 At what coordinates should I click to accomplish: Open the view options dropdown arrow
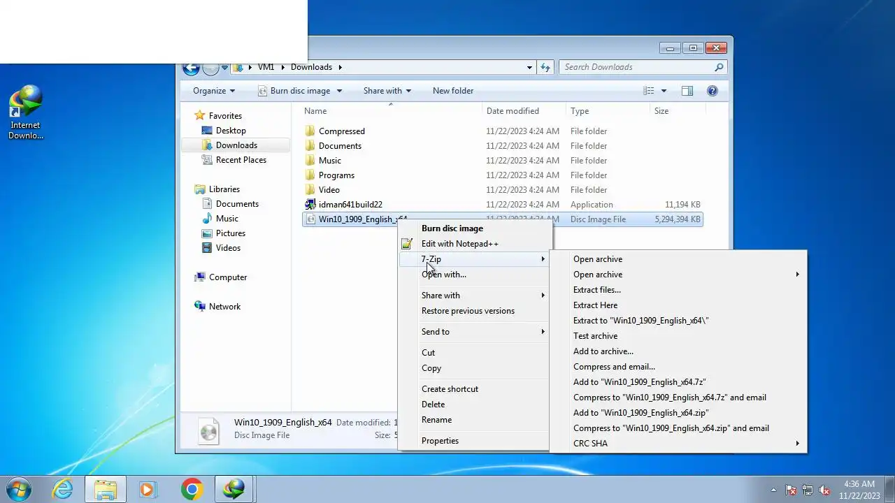(664, 91)
